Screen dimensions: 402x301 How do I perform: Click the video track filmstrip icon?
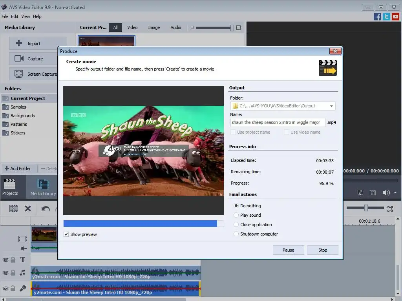click(22, 239)
